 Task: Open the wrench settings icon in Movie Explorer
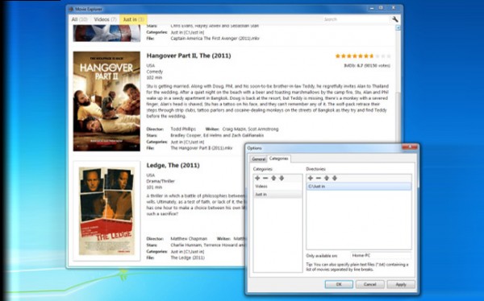394,19
